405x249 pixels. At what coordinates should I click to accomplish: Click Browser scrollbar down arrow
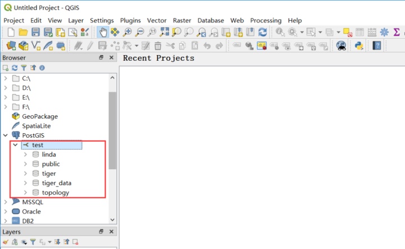112,220
